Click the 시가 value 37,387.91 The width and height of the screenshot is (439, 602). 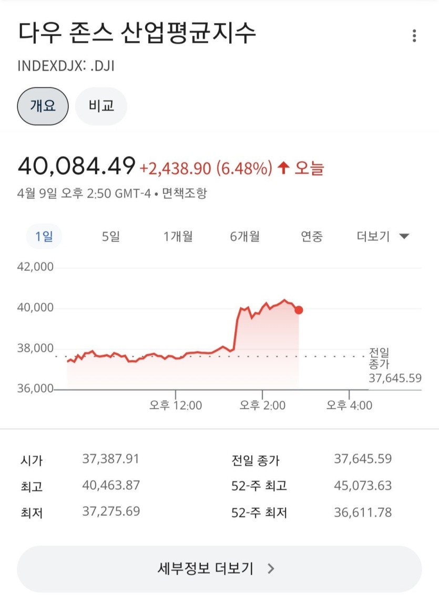click(x=111, y=459)
